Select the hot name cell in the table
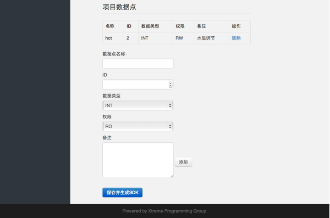Viewport: 330px width, 218px height. coord(109,38)
